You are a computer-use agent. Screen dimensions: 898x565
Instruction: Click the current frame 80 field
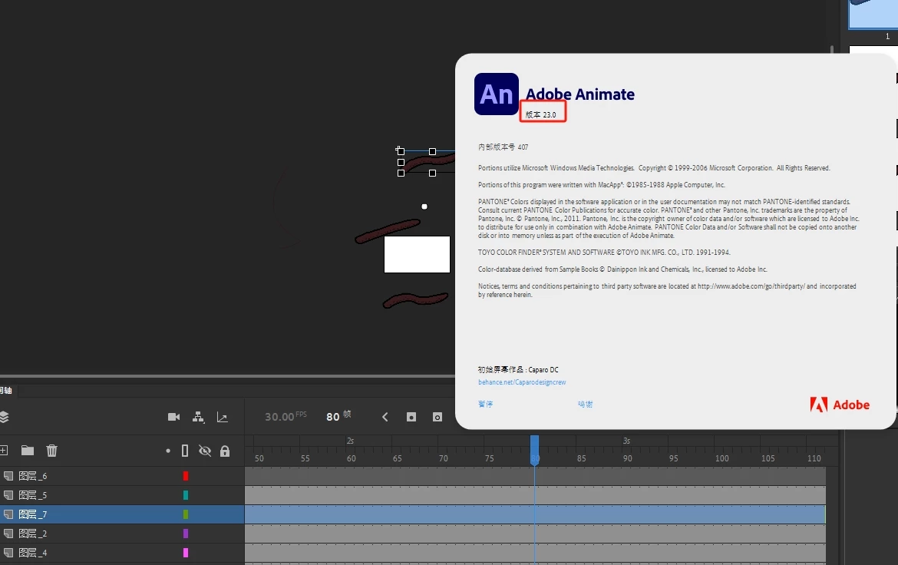(x=333, y=417)
